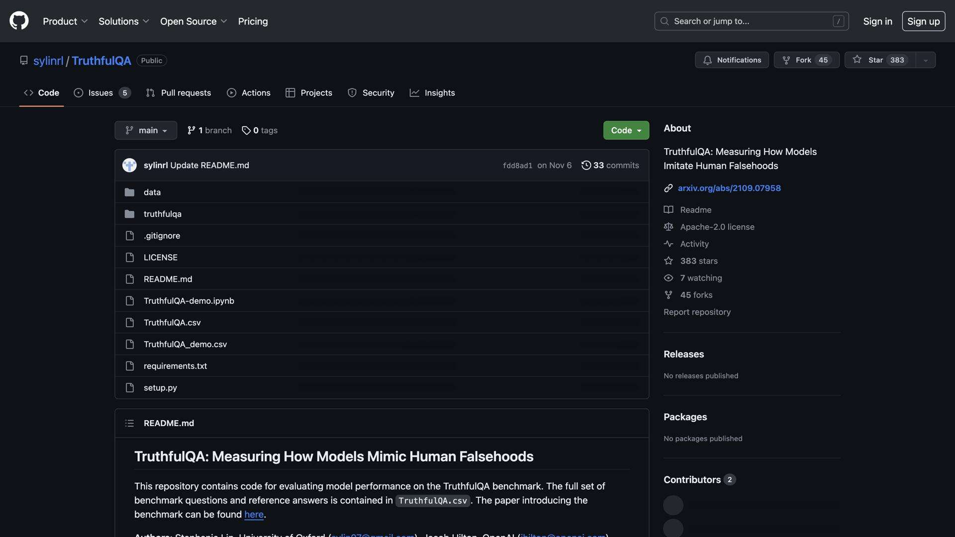Click the commit history clock icon
Viewport: 955px width, 537px height.
[586, 165]
